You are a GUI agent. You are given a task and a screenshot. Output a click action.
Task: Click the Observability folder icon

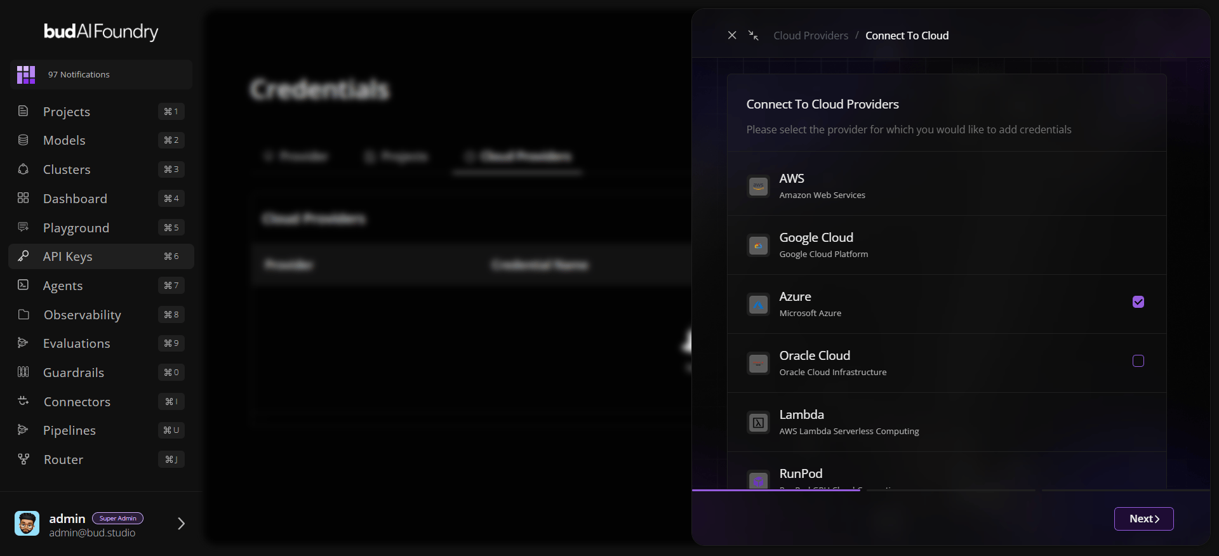click(23, 314)
